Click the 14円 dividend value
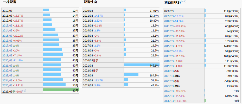242x104 pixels. tap(75, 16)
